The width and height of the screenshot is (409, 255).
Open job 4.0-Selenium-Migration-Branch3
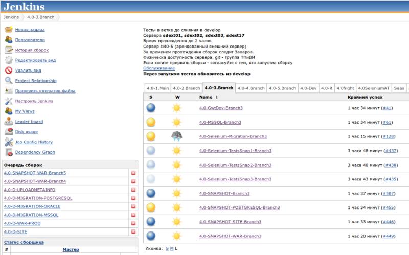[x=233, y=136]
